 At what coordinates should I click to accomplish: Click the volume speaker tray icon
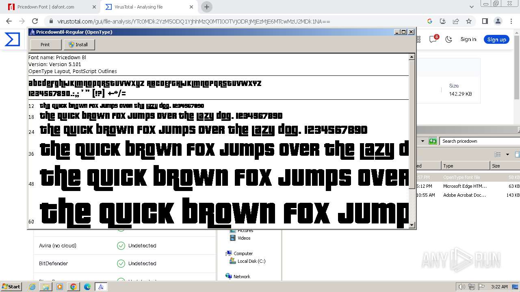(x=462, y=287)
